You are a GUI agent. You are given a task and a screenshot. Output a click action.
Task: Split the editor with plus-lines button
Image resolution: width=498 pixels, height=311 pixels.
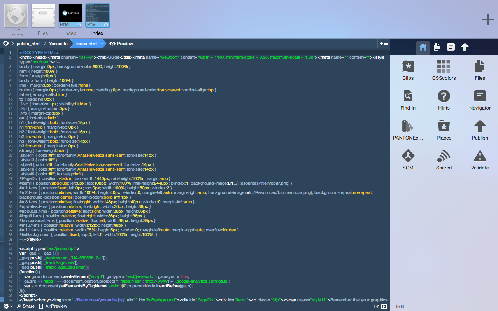click(x=384, y=44)
